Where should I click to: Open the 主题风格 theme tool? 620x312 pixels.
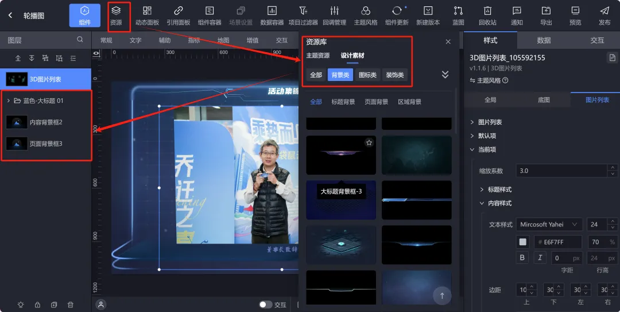[x=366, y=16]
